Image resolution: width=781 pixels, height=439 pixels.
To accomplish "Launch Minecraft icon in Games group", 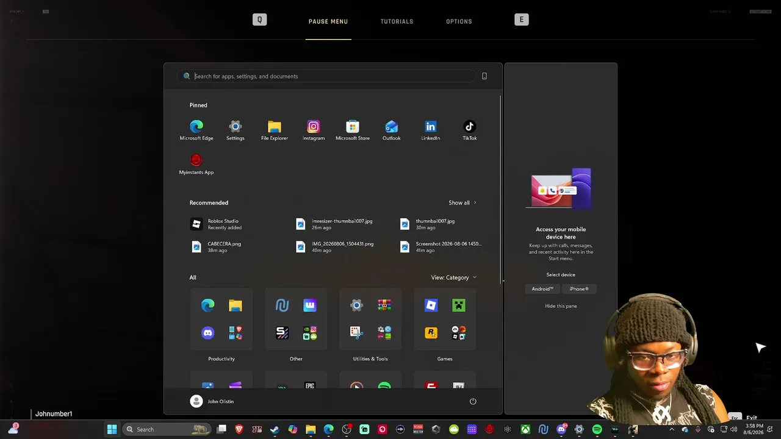I will click(459, 305).
